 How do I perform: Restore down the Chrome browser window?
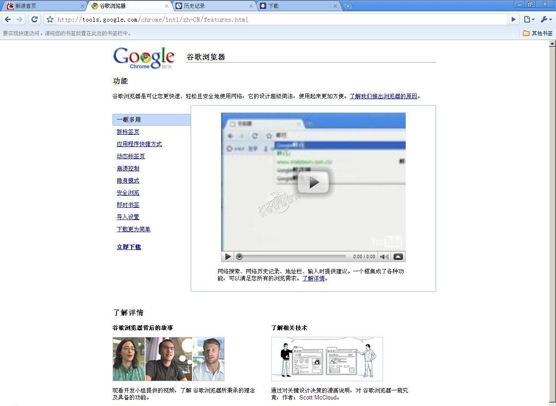pyautogui.click(x=530, y=4)
